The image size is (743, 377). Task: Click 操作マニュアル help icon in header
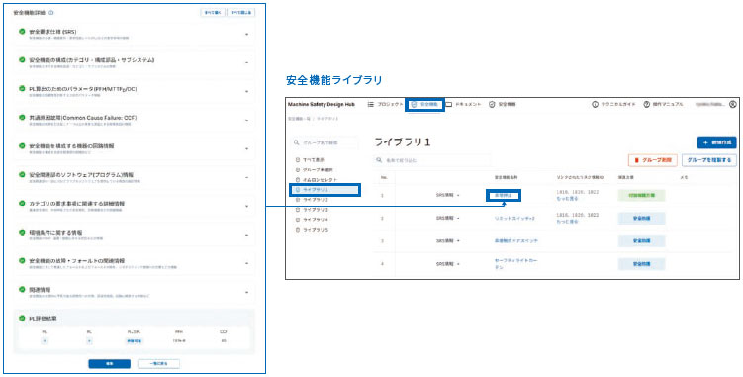tap(646, 104)
